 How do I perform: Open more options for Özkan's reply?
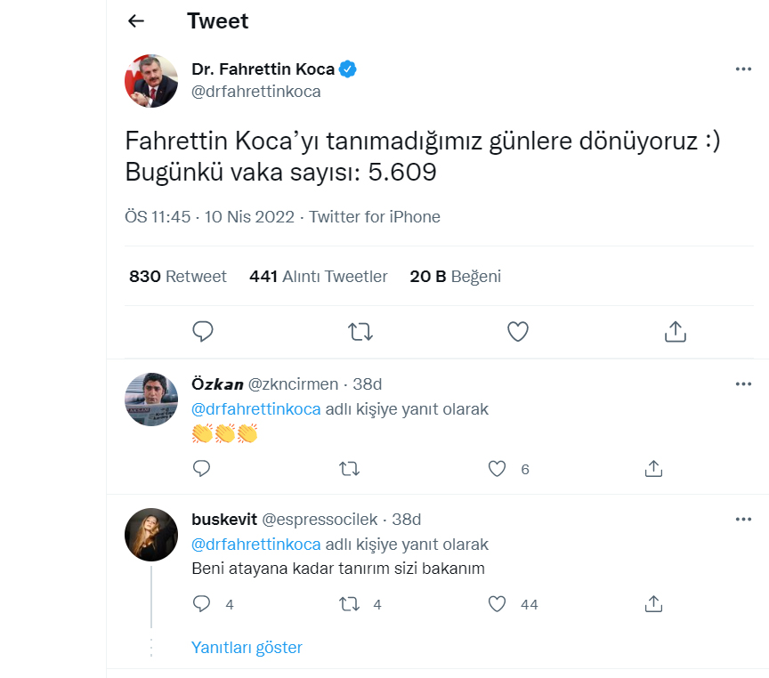coord(743,384)
